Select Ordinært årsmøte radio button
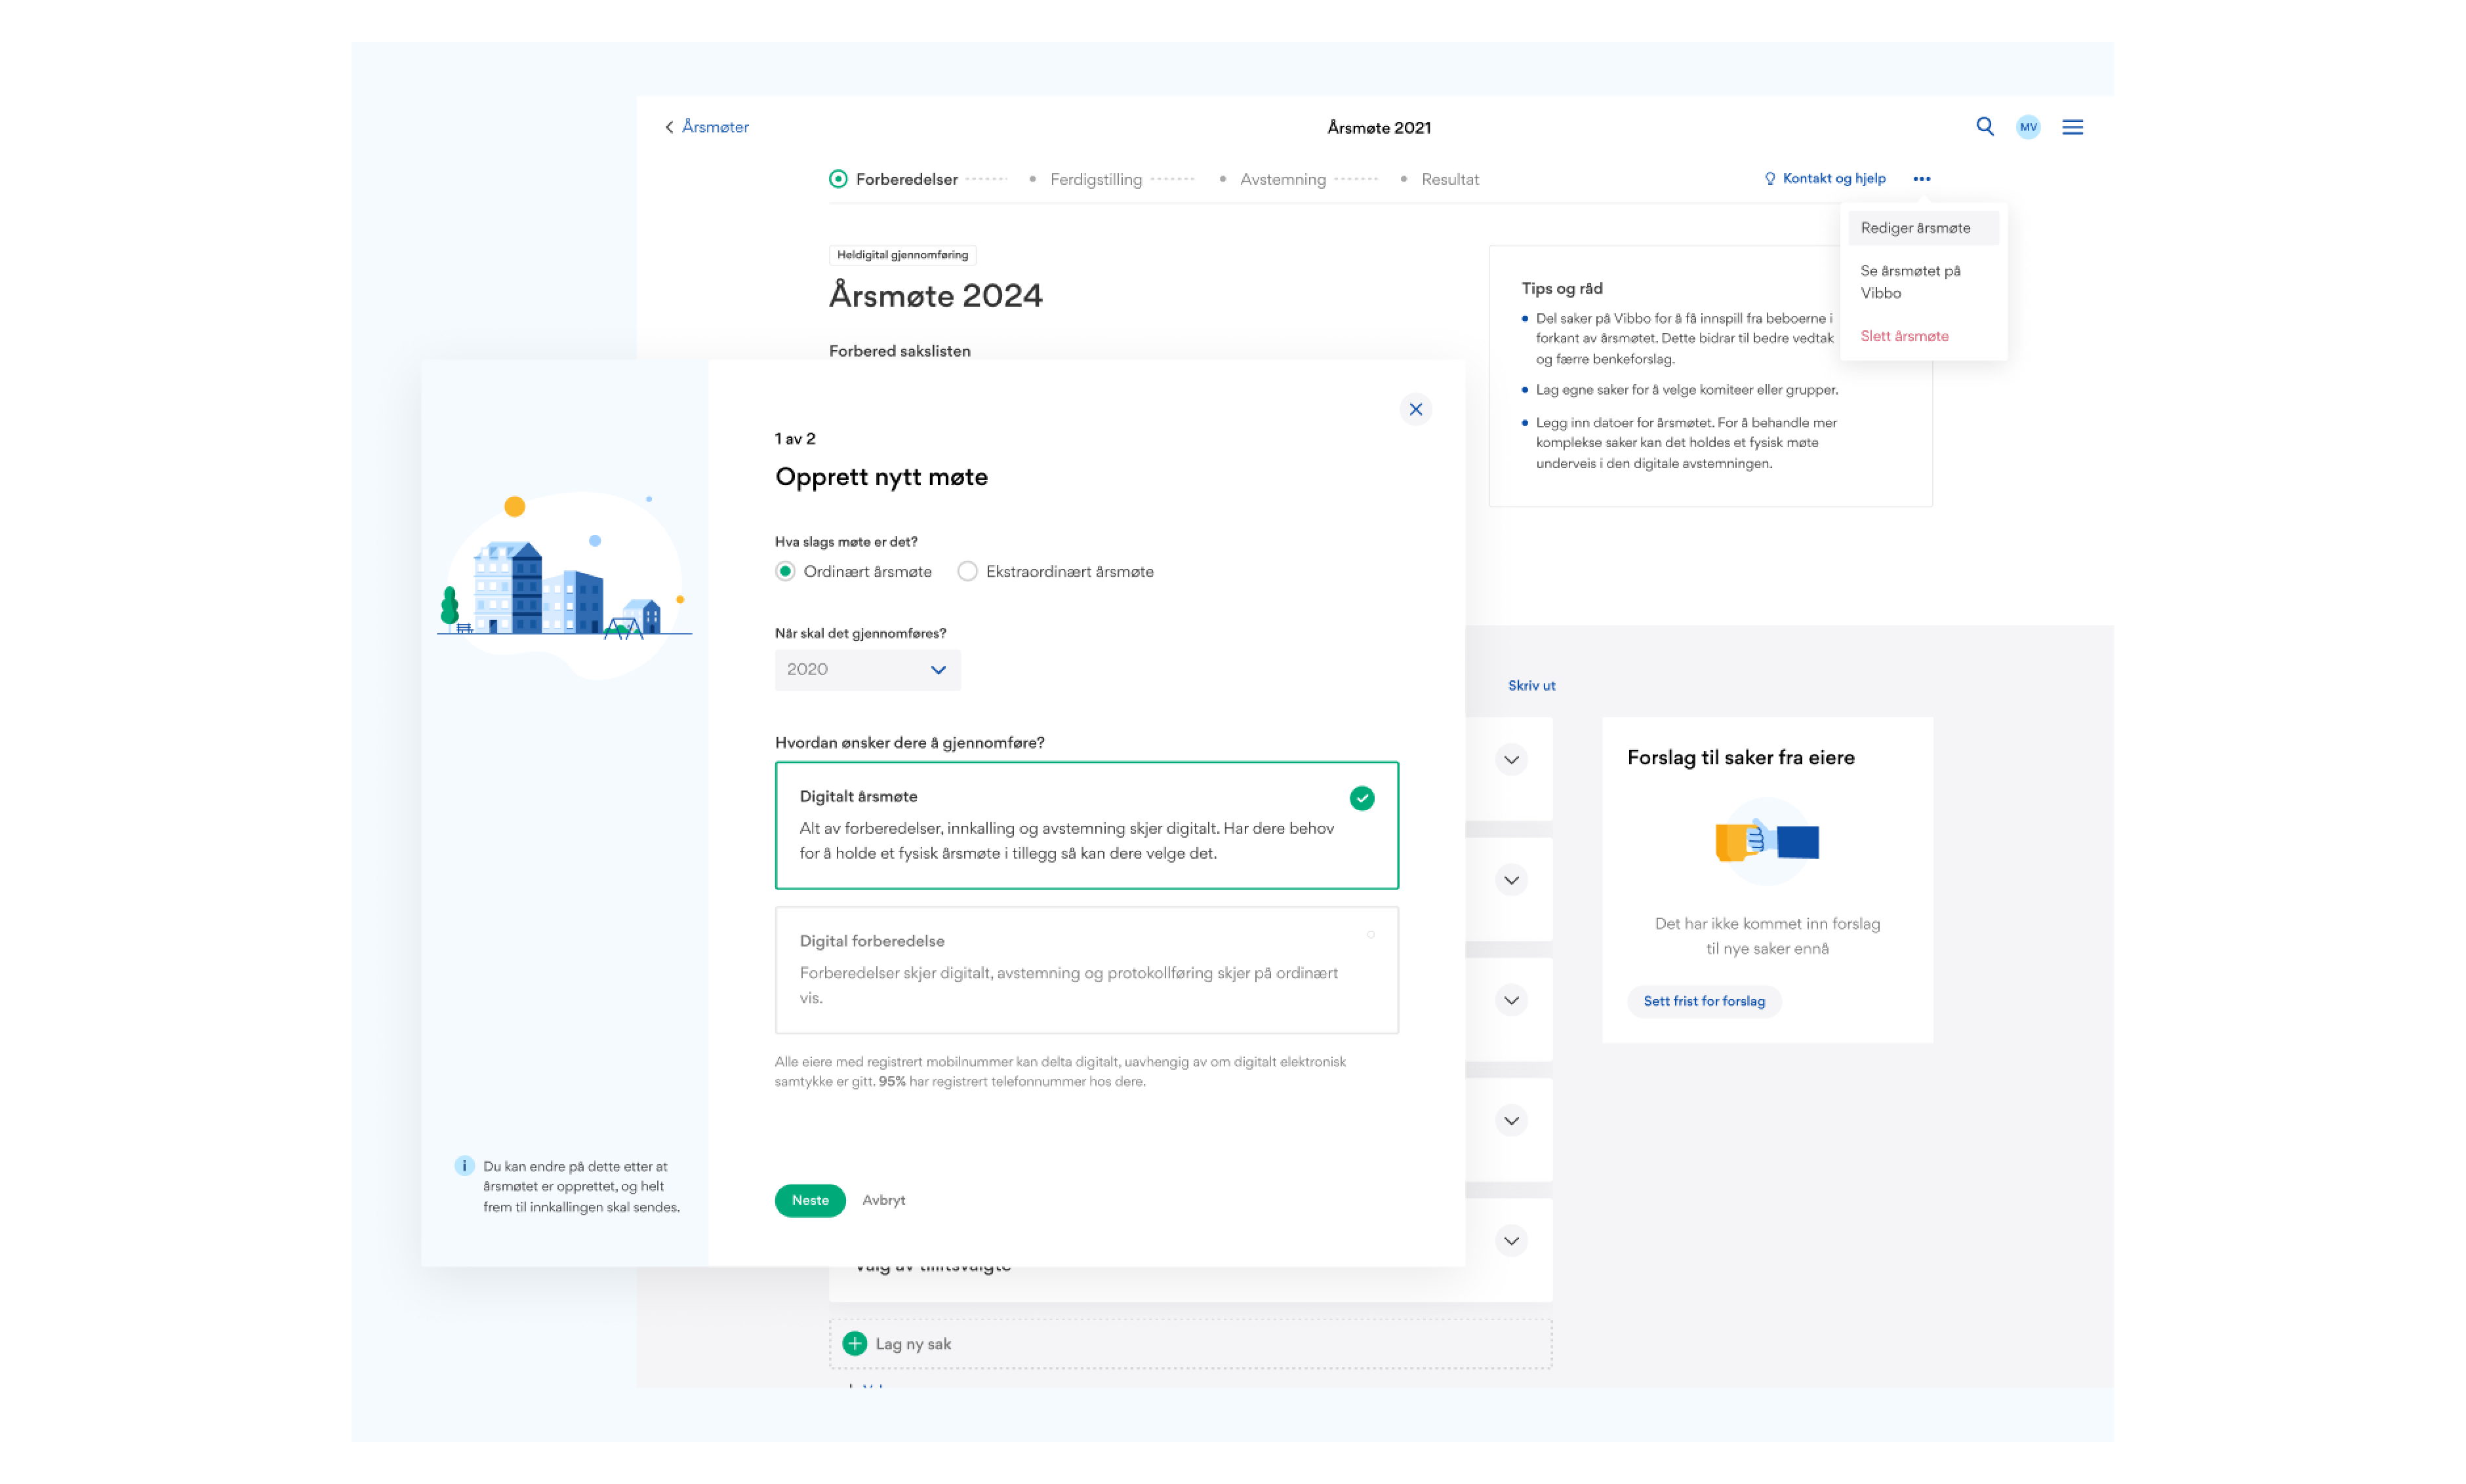This screenshot has width=2466, height=1484. [785, 571]
